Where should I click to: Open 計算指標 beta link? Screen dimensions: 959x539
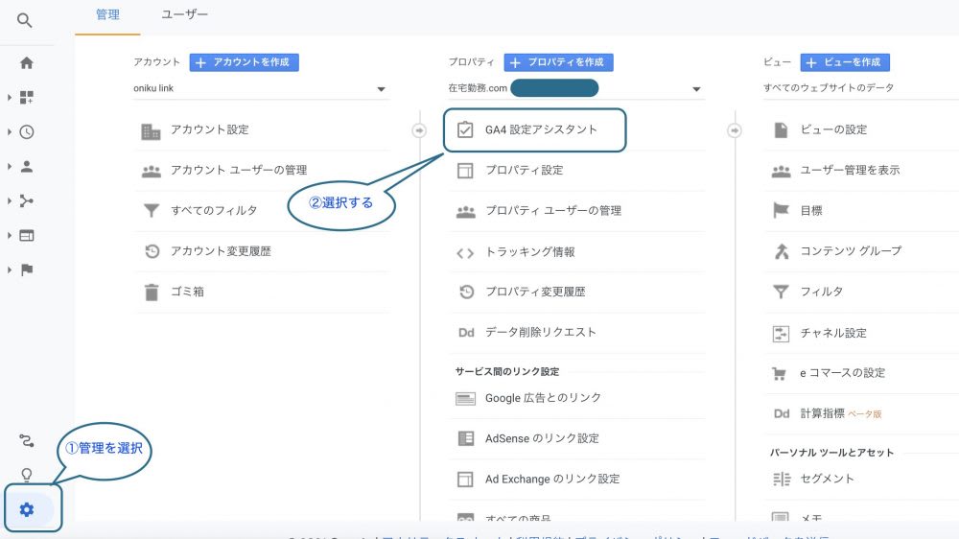point(841,413)
